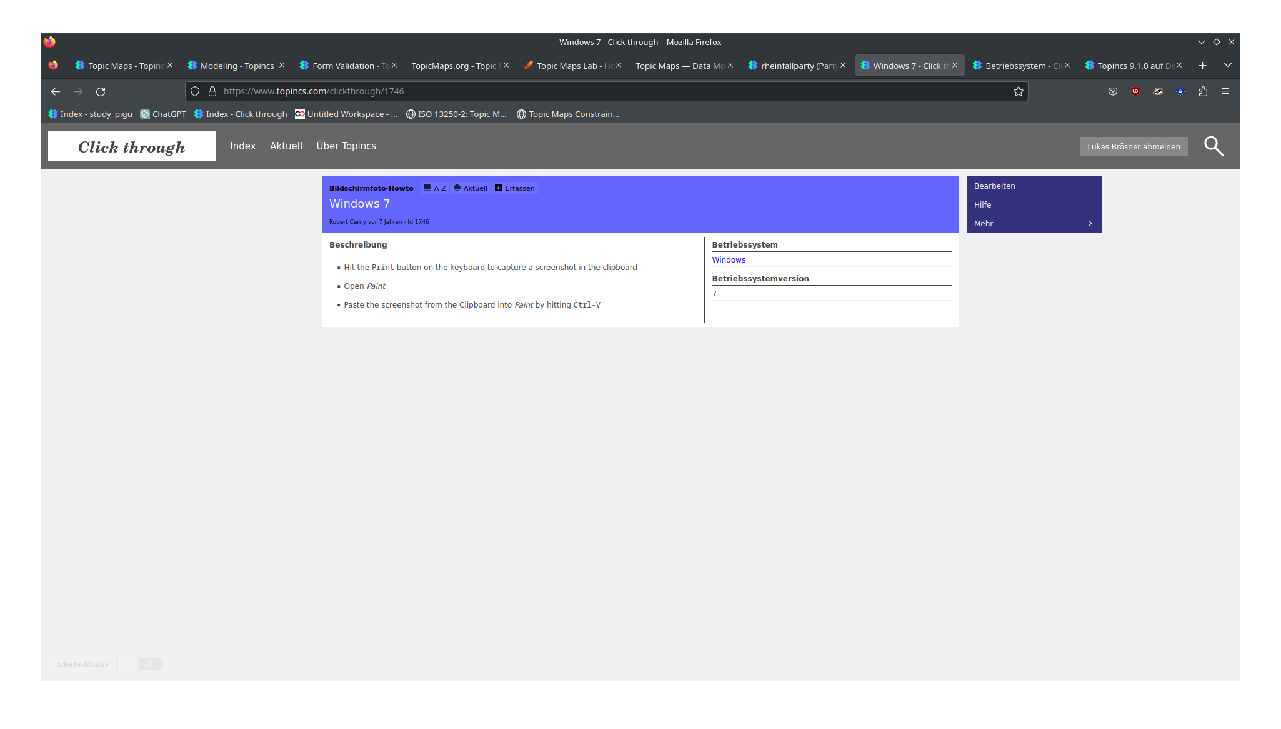
Task: Expand the Mehr submenu chevron
Action: click(x=1090, y=223)
